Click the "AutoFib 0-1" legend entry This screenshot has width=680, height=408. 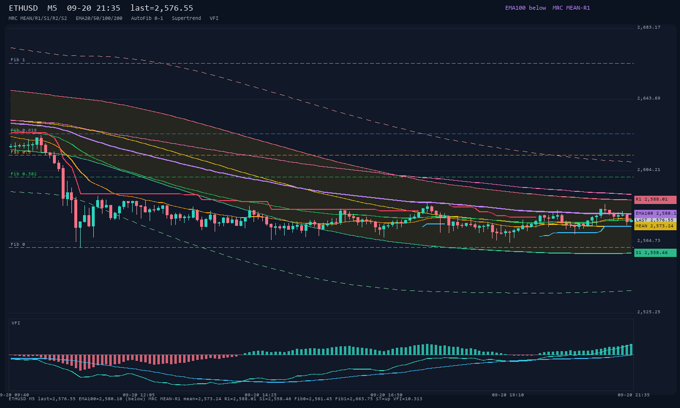tap(147, 18)
